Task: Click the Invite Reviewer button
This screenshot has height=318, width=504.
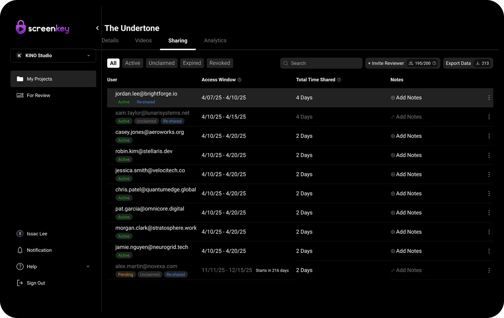Action: coord(386,63)
